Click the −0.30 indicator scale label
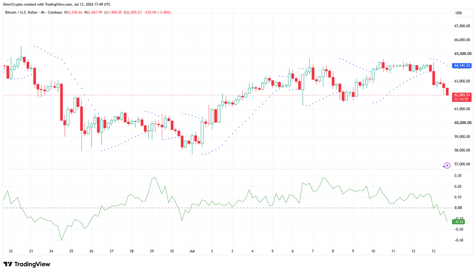476x273 pixels. coord(459,240)
